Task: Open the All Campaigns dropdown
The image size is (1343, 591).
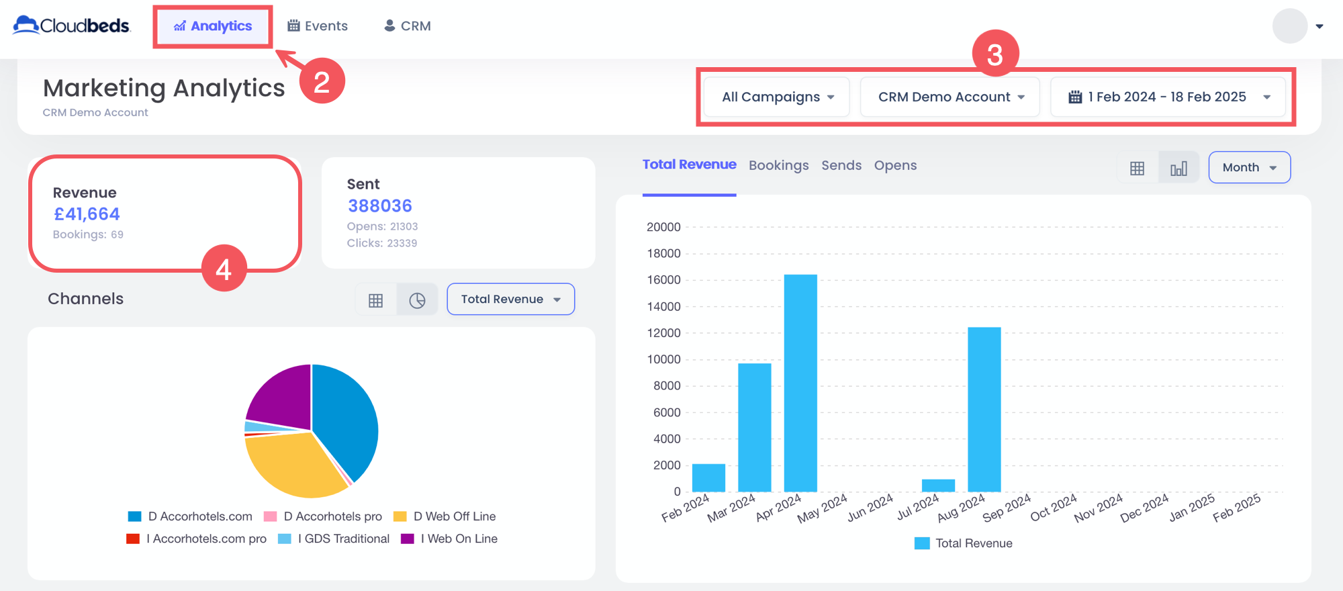Action: click(777, 97)
